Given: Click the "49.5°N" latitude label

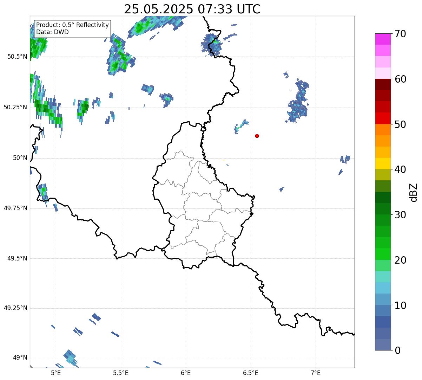Looking at the screenshot, I should (17, 258).
